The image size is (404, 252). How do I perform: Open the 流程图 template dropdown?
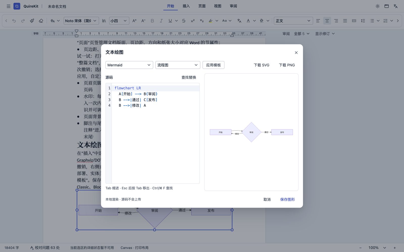178,65
